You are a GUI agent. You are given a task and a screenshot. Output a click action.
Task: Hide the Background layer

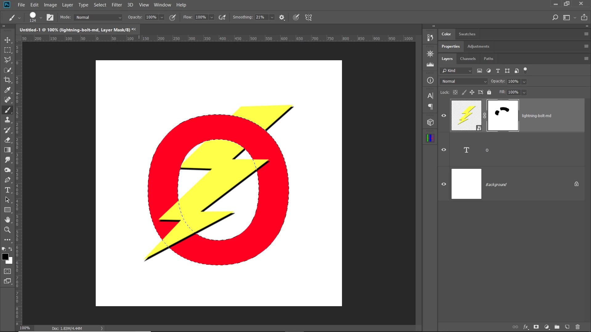[444, 184]
